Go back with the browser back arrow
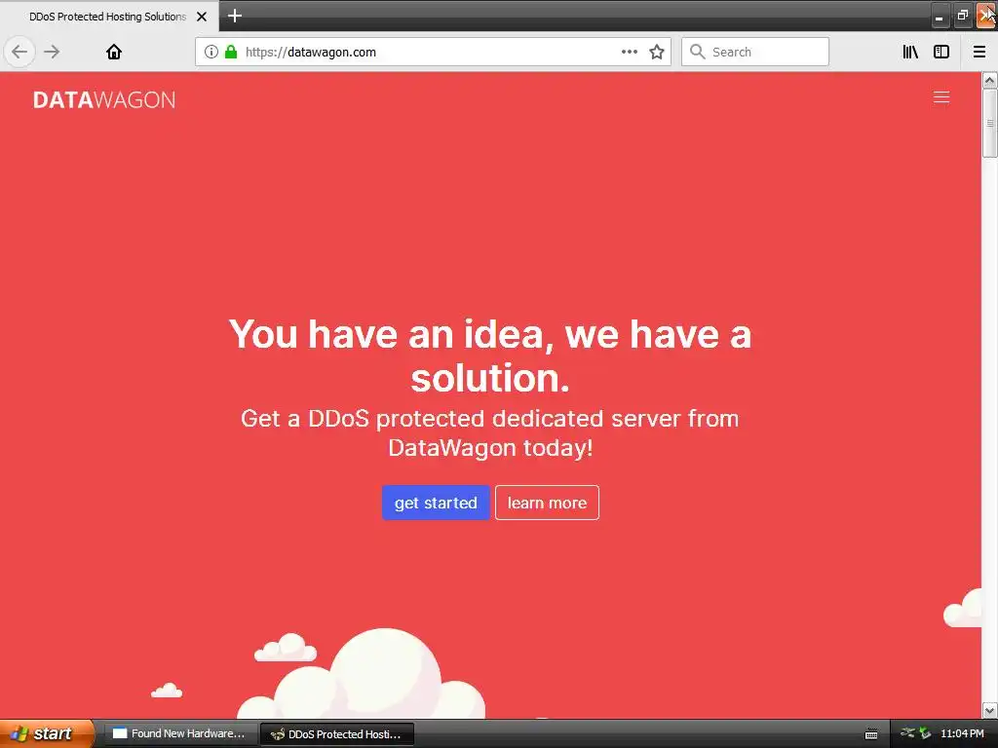998x748 pixels. click(x=19, y=52)
